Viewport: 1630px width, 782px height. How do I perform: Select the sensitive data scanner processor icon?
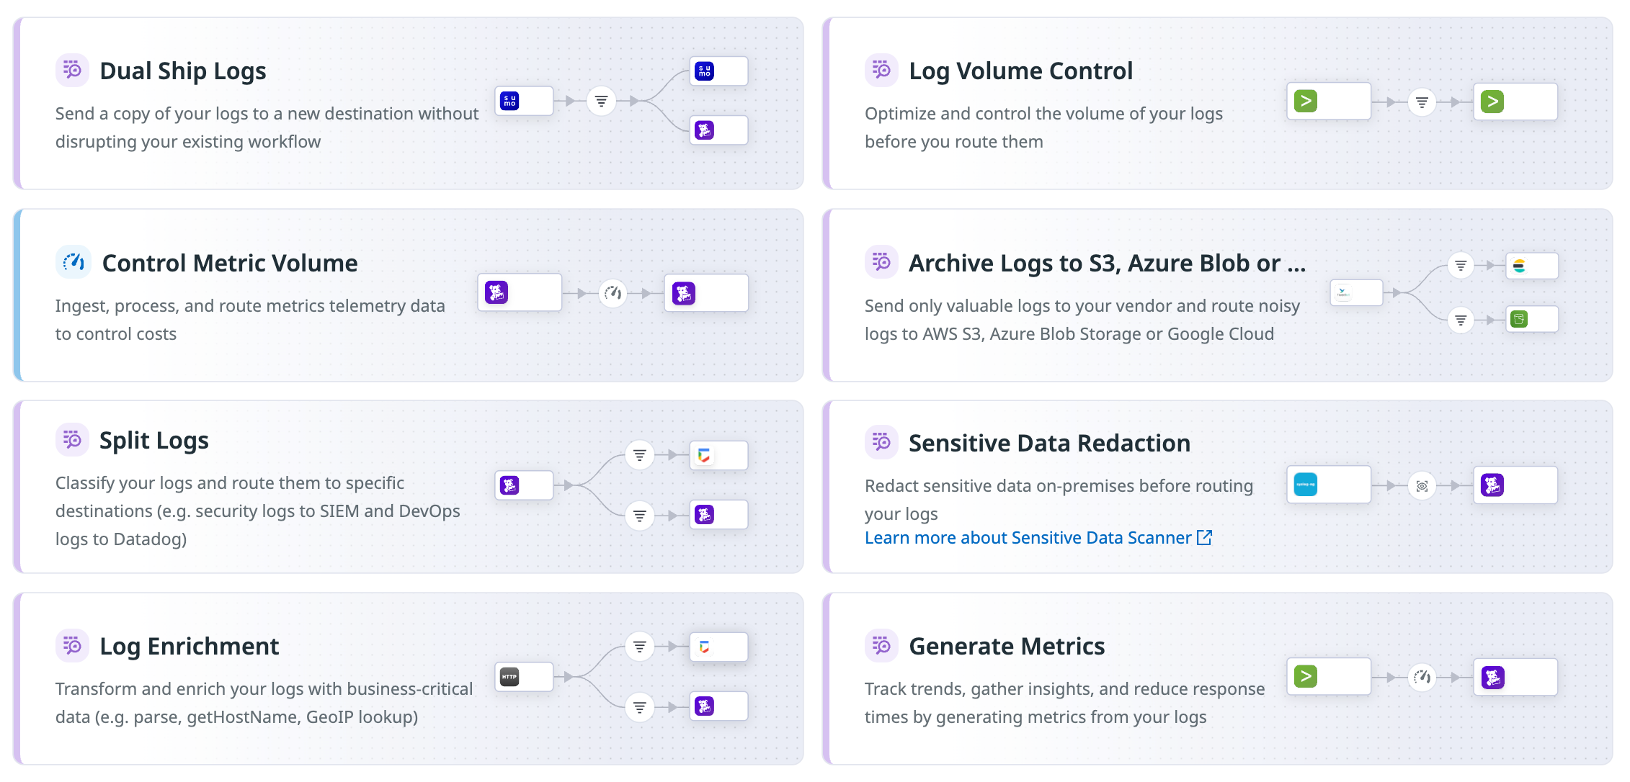tap(1422, 486)
